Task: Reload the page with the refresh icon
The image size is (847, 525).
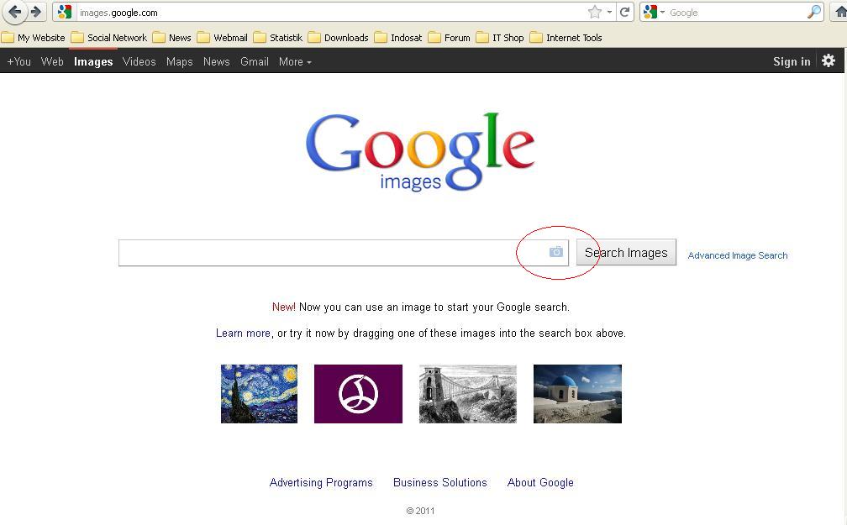Action: pos(624,12)
